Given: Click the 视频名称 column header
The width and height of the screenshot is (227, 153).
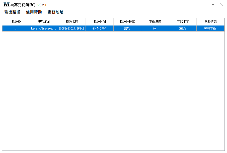Looking at the screenshot, I should [71, 22].
